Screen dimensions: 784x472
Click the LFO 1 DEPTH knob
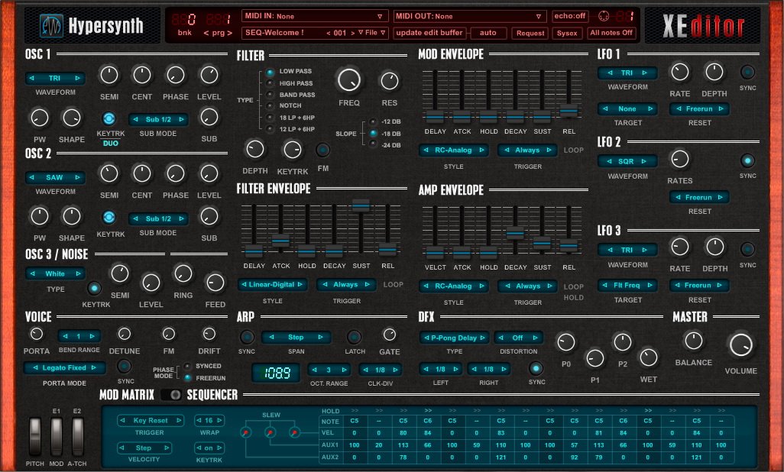point(714,72)
